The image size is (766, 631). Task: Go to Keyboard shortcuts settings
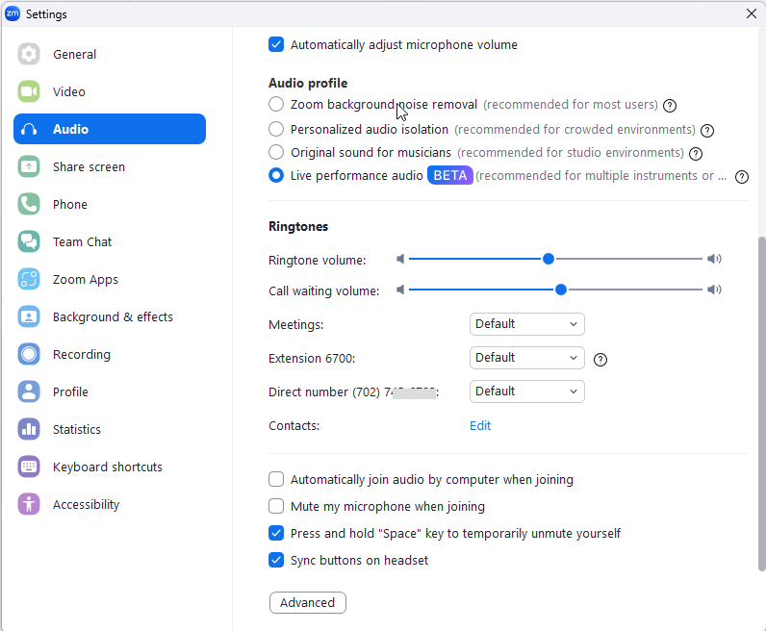click(108, 467)
